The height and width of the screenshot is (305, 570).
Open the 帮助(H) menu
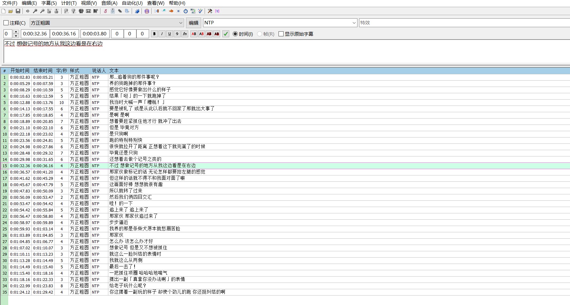[x=177, y=3]
